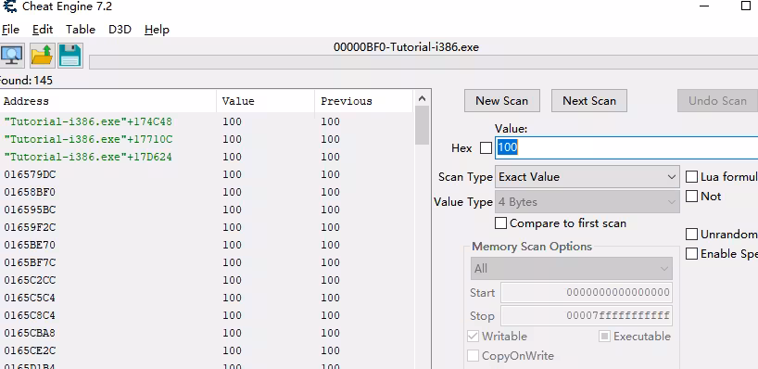This screenshot has width=758, height=369.
Task: Click the New Scan button
Action: (502, 100)
